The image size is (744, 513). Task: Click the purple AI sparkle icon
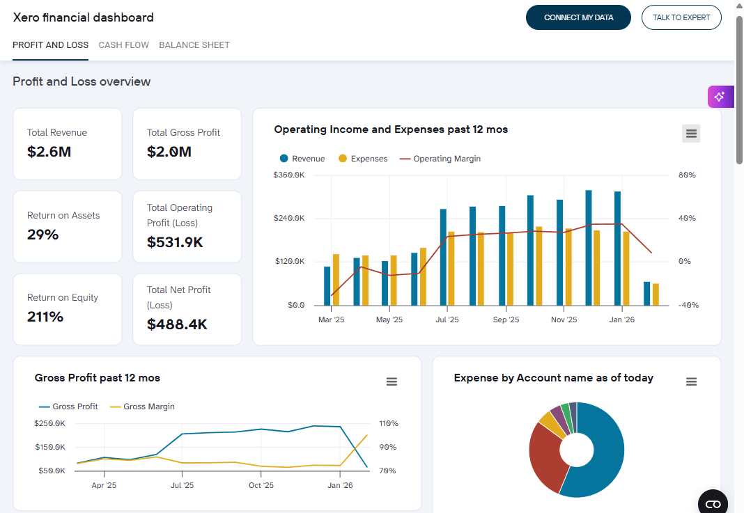(720, 96)
